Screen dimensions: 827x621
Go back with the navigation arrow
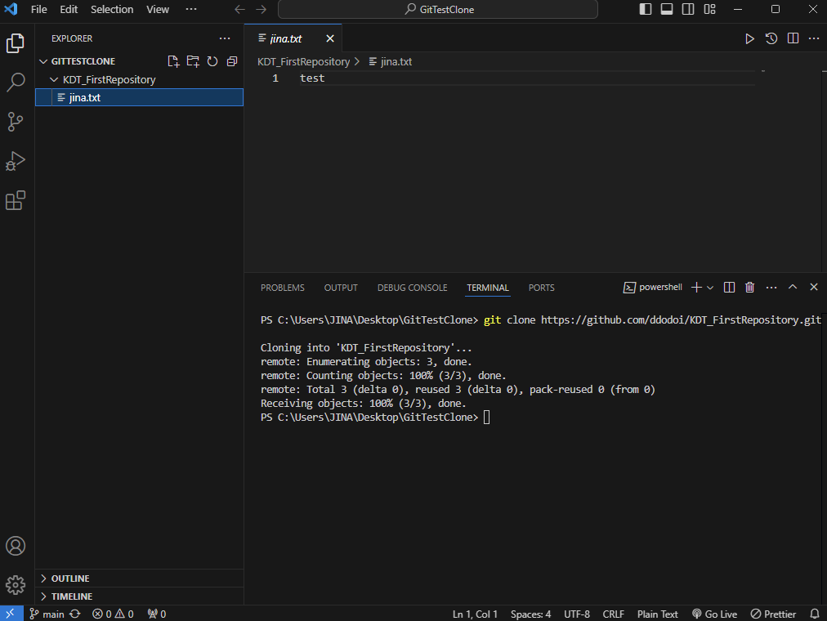point(240,10)
